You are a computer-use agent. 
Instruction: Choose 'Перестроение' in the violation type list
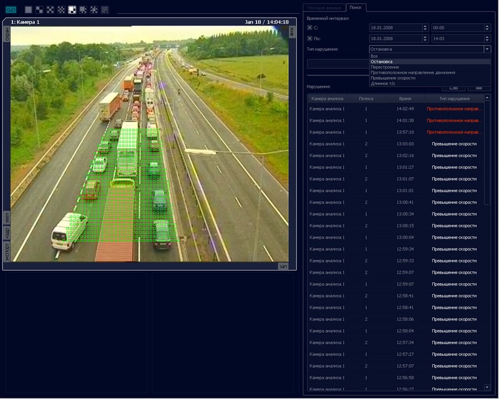coord(385,67)
